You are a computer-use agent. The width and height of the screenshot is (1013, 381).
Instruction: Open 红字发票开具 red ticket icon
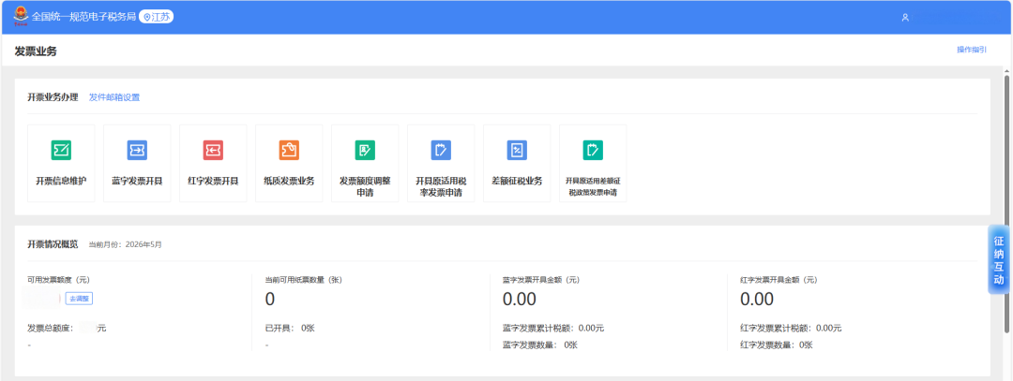click(x=213, y=150)
